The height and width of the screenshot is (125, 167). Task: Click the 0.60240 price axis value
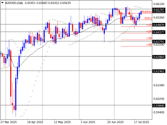tap(159, 99)
